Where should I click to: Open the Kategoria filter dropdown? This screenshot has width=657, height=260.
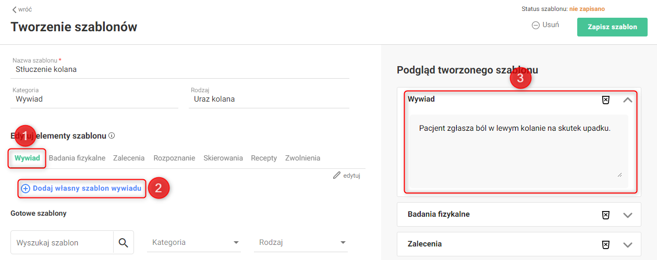(x=196, y=242)
